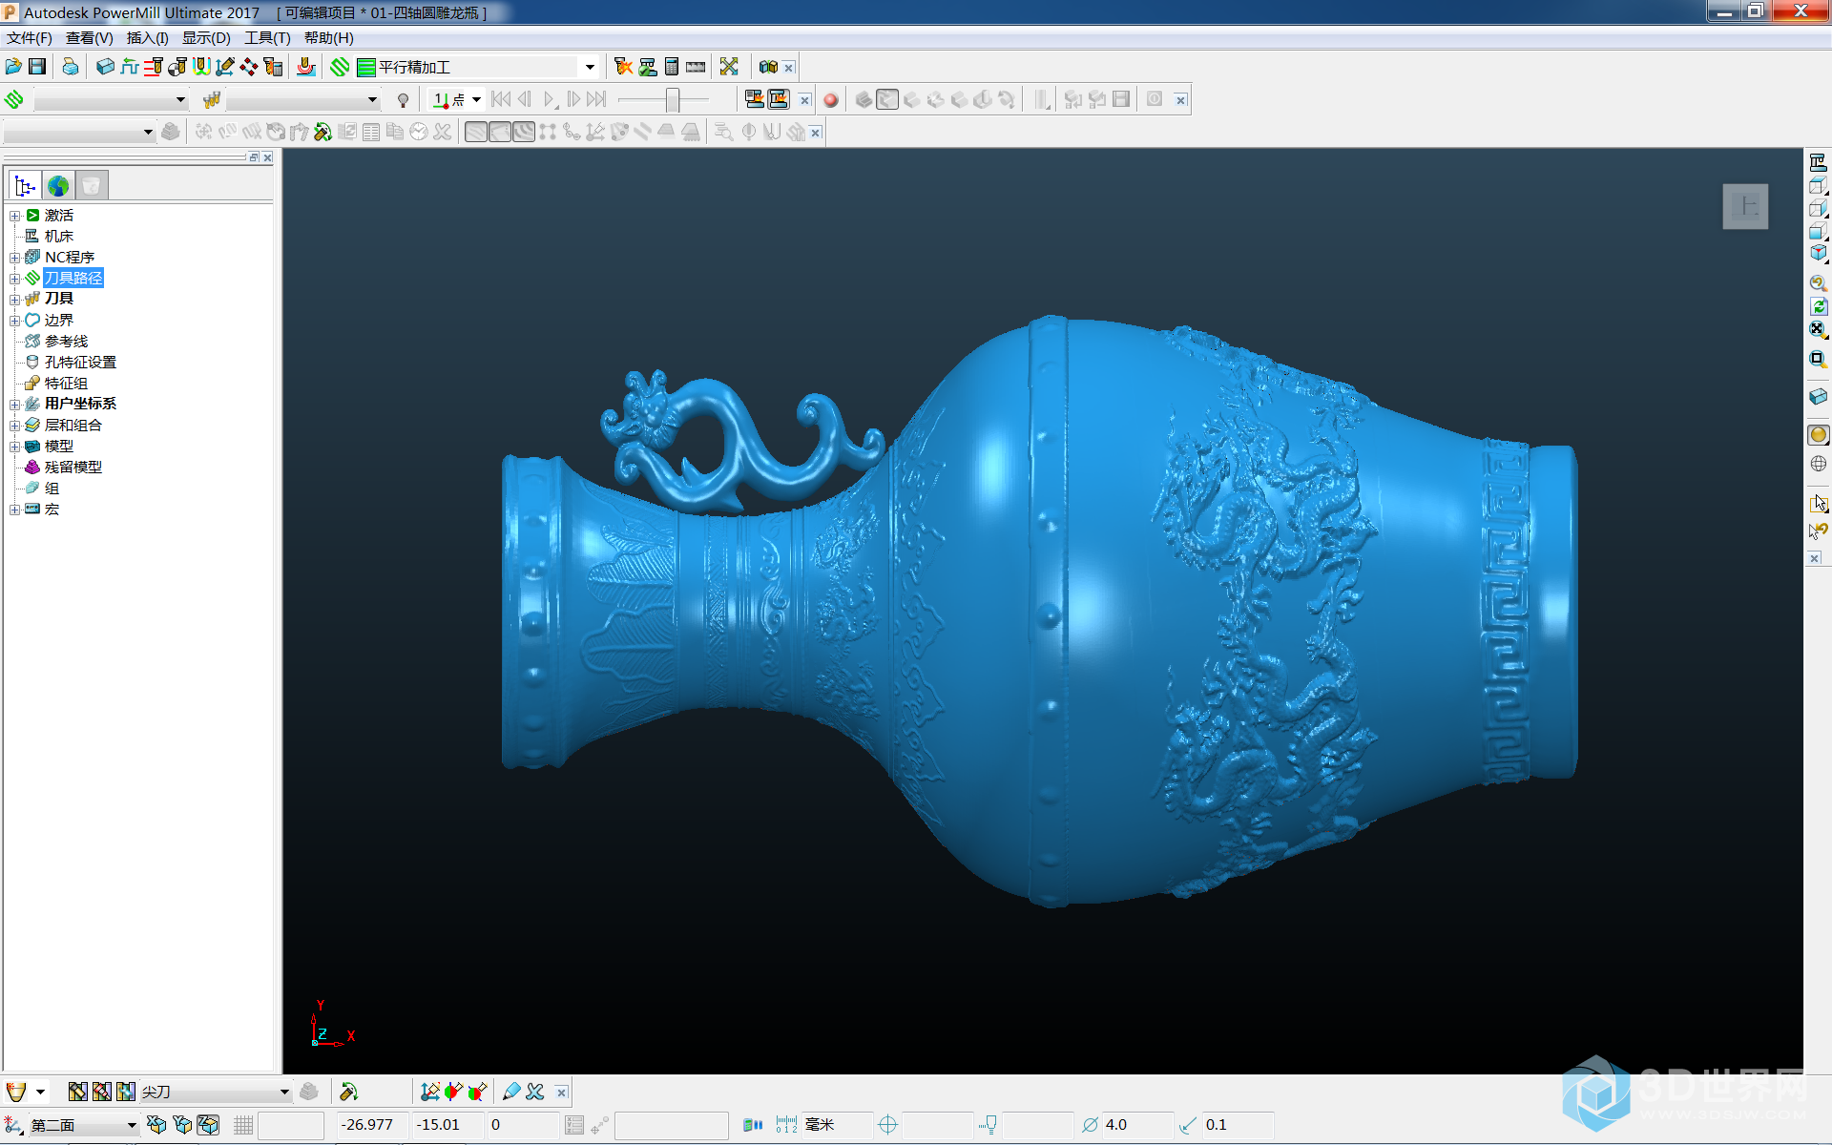Screen dimensions: 1832x1145
Task: Open the active tool dropdown
Action: coord(372,100)
